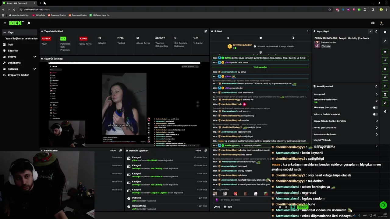Click the chat bubble icon in right sidebar
Viewport: 390px width, 219px height.
point(385,77)
